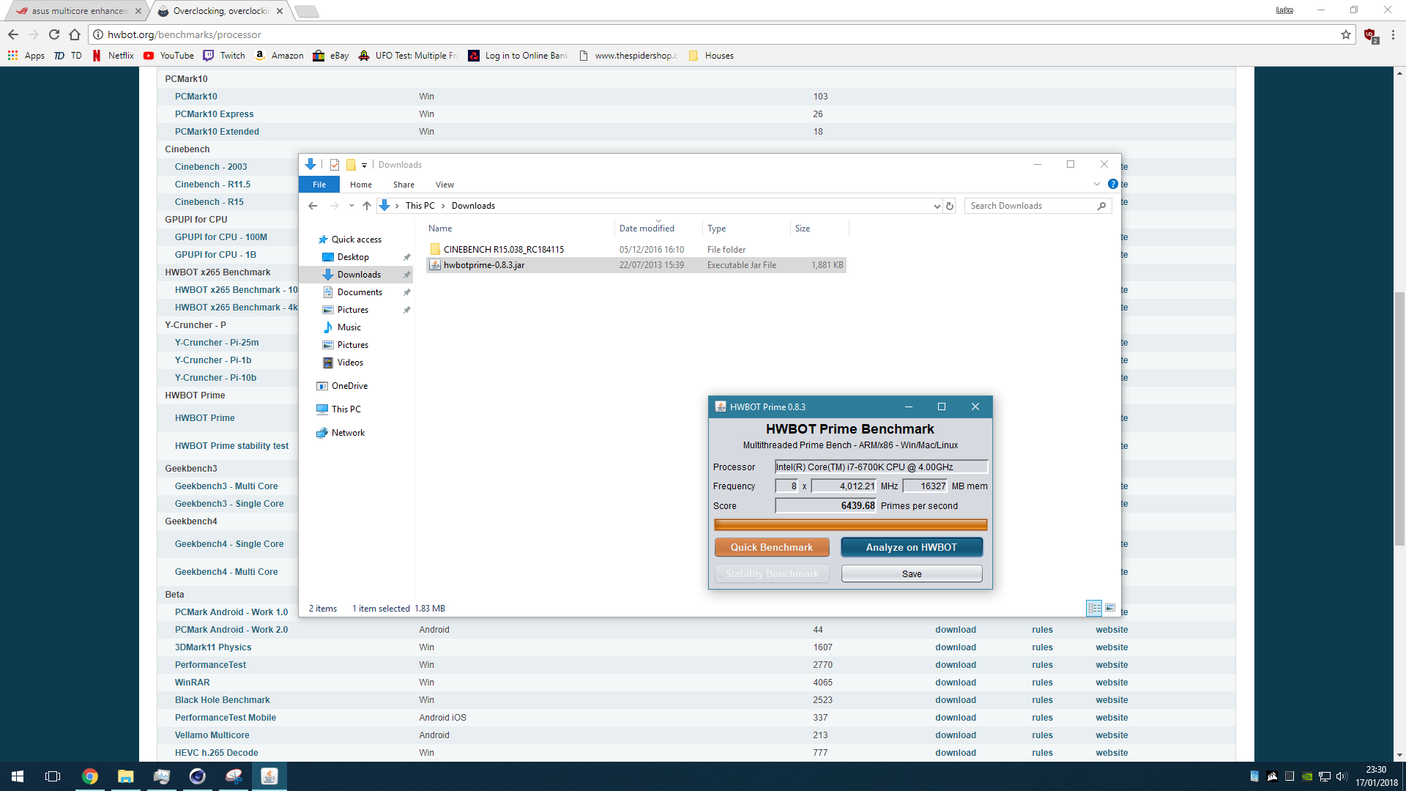
Task: Open the Apps shortcut on bookmarks bar
Action: coord(26,56)
